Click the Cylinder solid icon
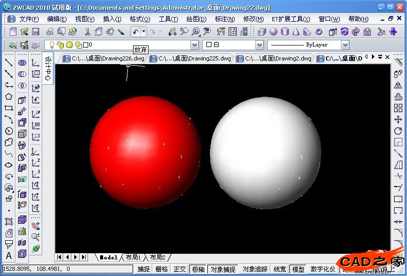407x276 pixels. 285,32
